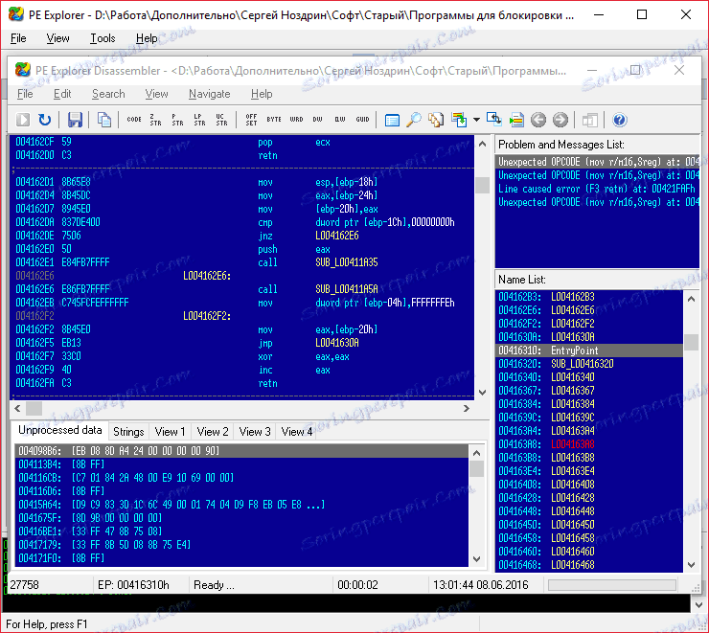Select SUB_L00416320 in Name List
This screenshot has height=633, width=709.
tap(589, 364)
